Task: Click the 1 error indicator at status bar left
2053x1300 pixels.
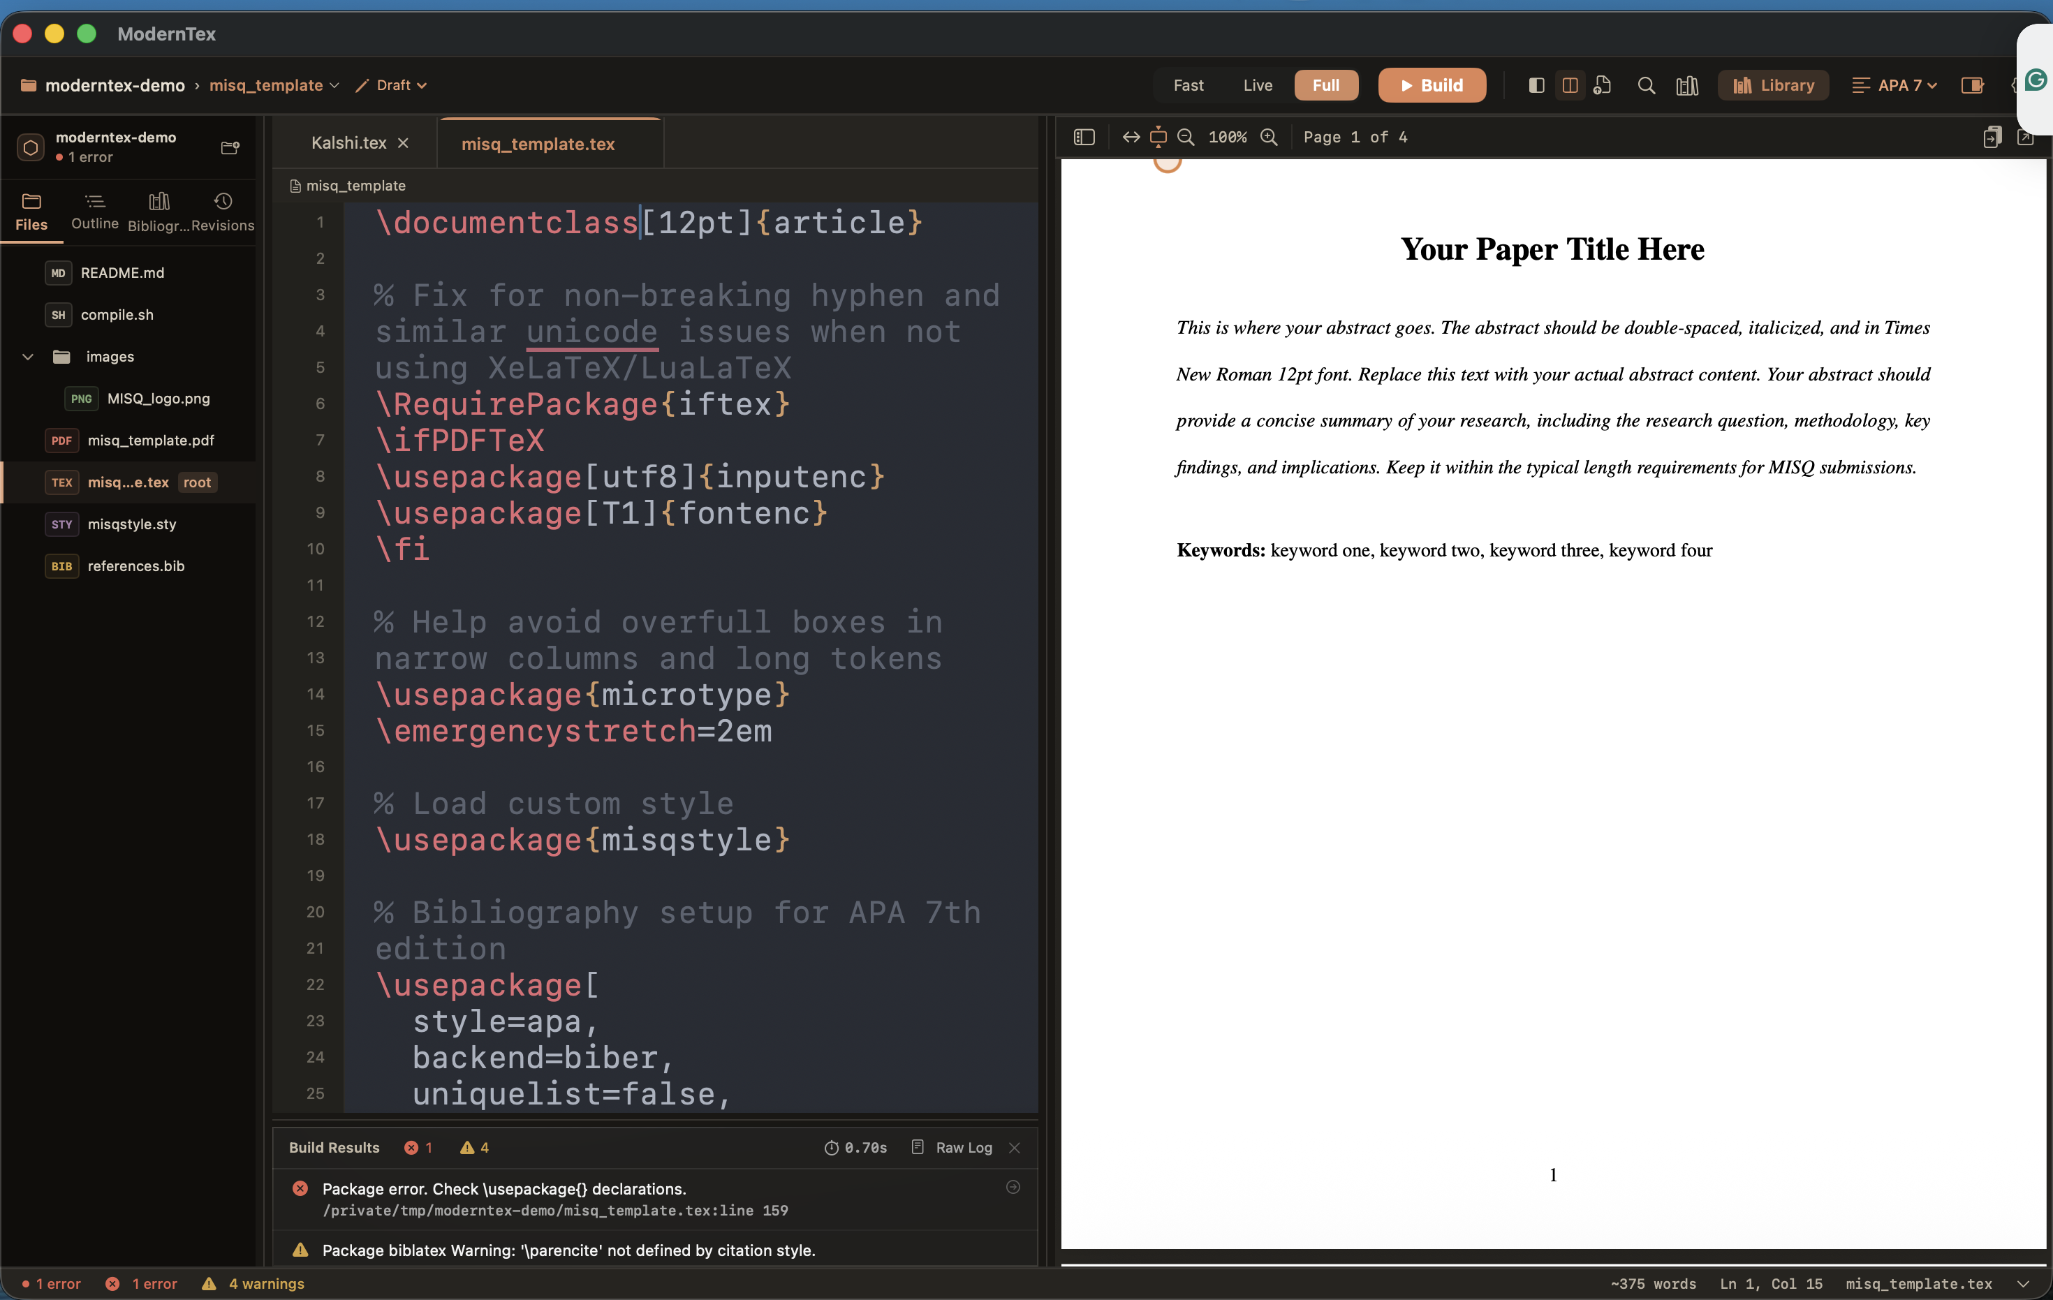Action: (51, 1284)
